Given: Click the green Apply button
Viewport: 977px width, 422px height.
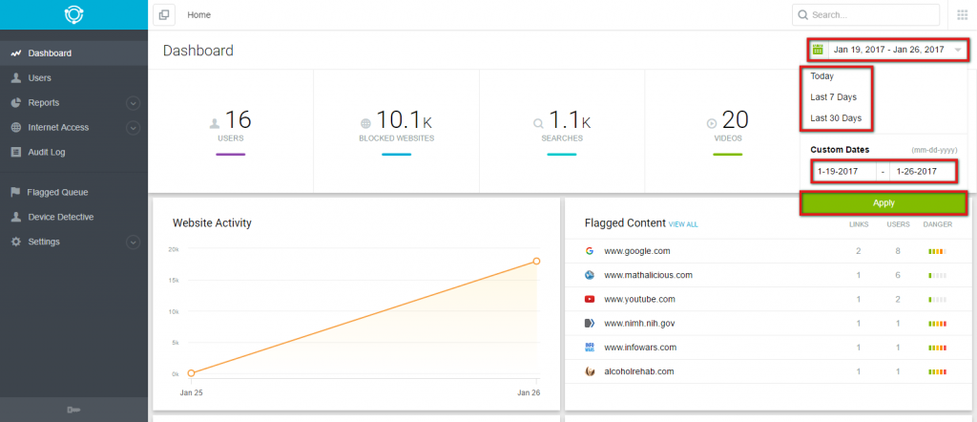Looking at the screenshot, I should [x=883, y=203].
